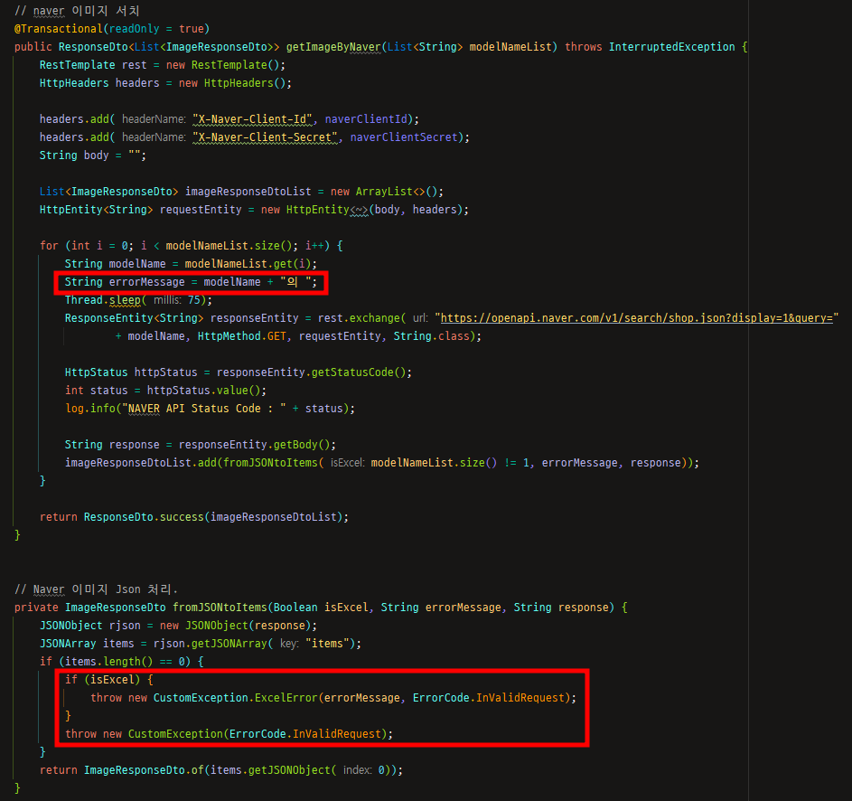Click the "throws" keyword
Image resolution: width=852 pixels, height=801 pixels.
[583, 47]
